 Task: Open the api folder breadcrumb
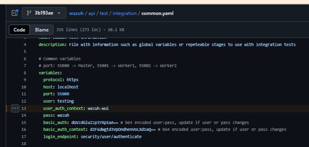[x=92, y=13]
